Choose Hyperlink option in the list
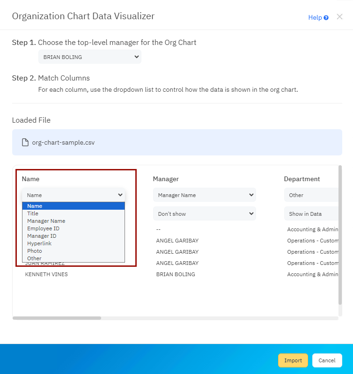This screenshot has height=374, width=353. coord(39,243)
